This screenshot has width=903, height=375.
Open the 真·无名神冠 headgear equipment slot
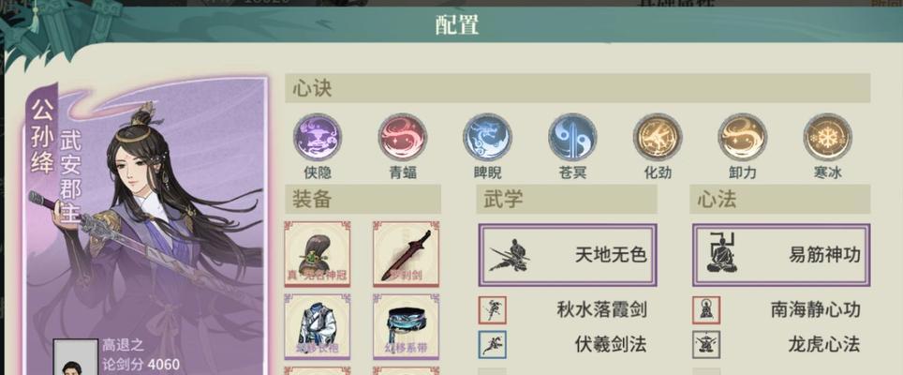click(318, 253)
